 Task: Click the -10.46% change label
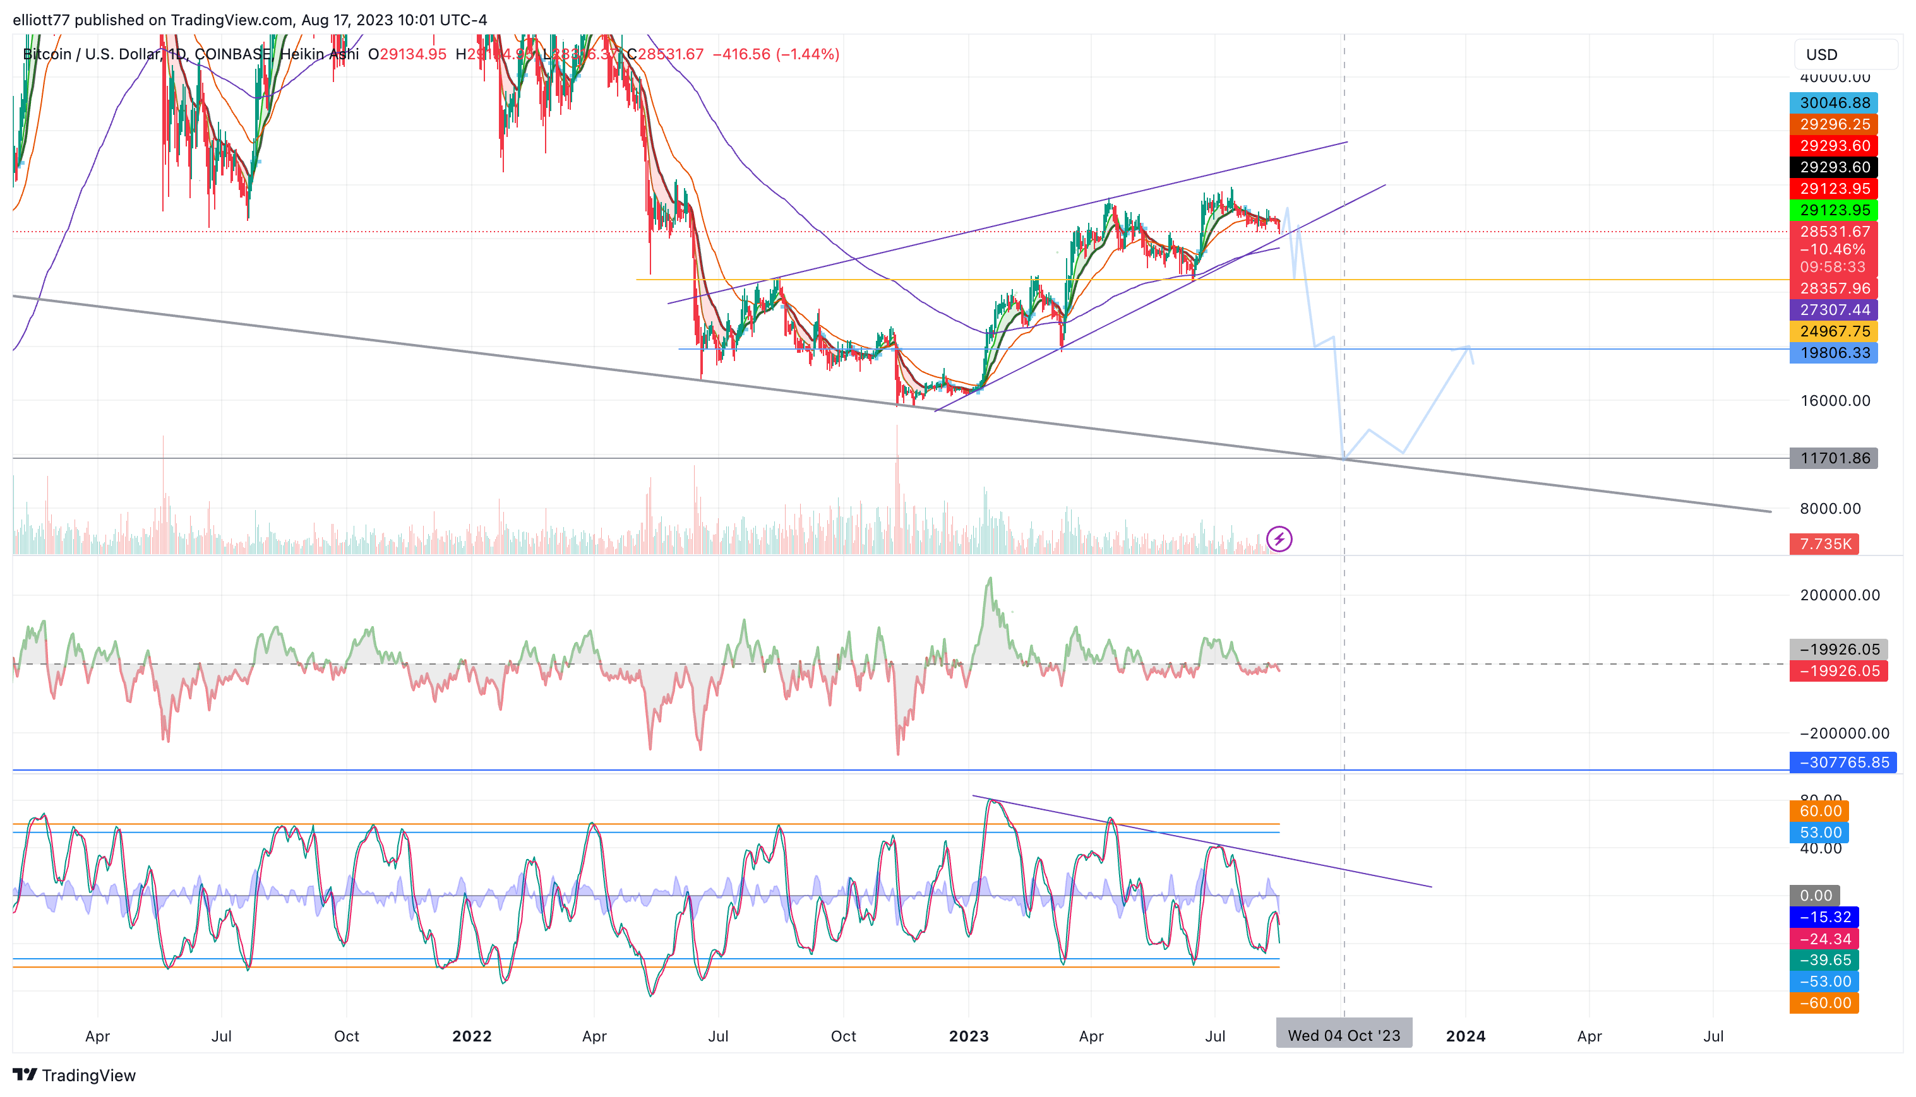[x=1833, y=249]
